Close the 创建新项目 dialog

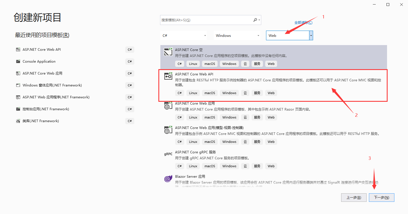tap(401, 5)
